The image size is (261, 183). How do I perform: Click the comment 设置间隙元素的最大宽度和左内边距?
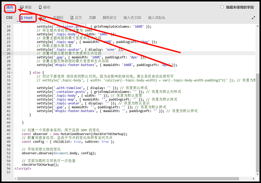click(x=69, y=54)
